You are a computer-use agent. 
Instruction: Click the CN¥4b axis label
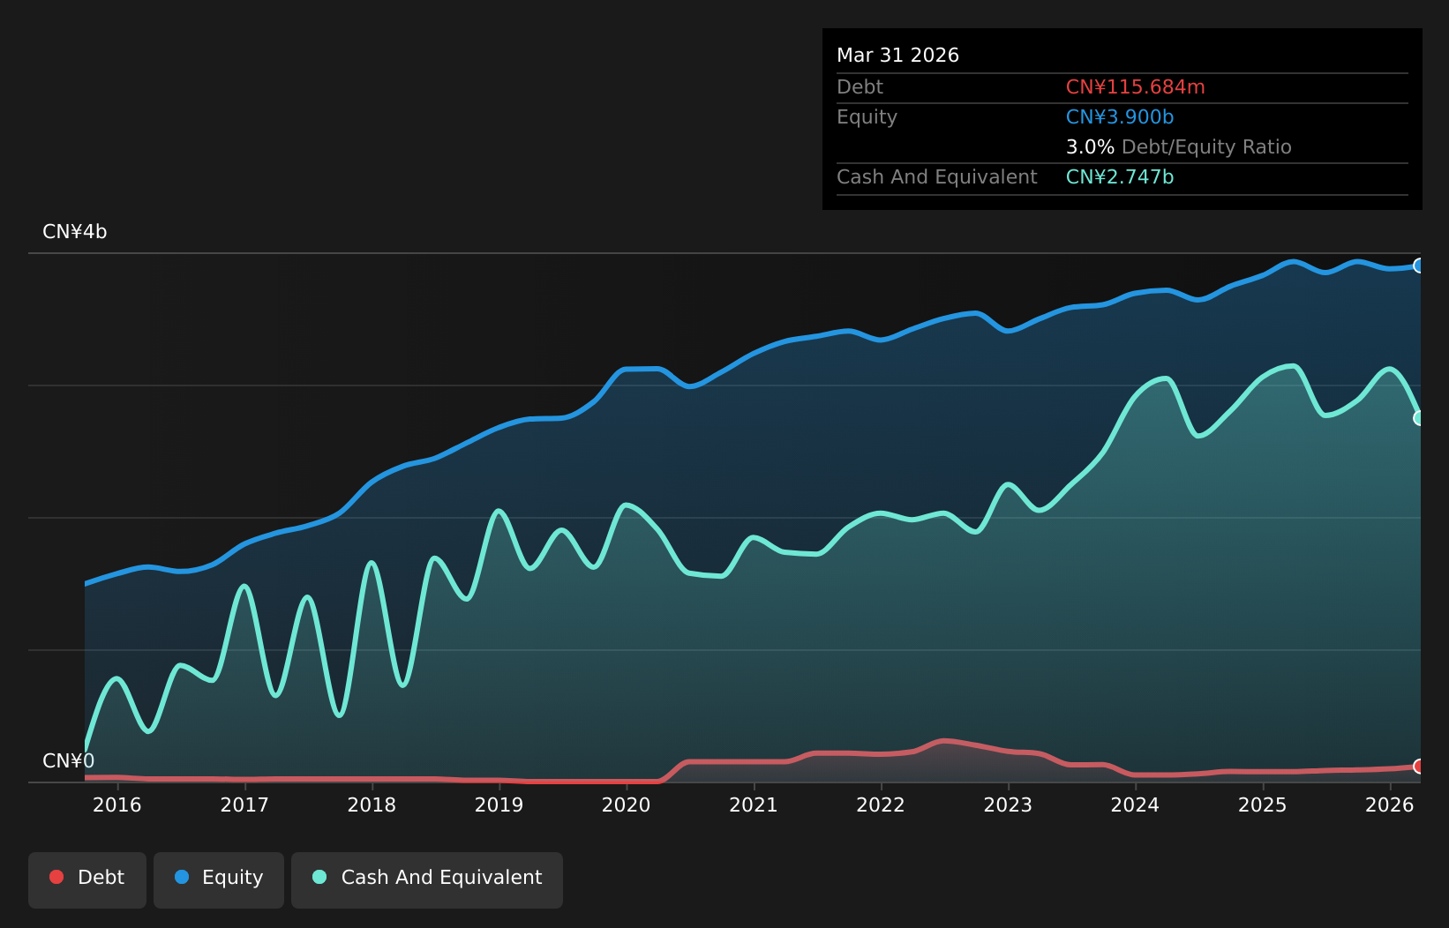pyautogui.click(x=75, y=232)
